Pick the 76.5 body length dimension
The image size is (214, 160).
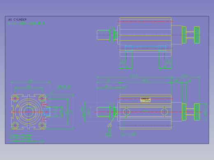click(x=145, y=80)
